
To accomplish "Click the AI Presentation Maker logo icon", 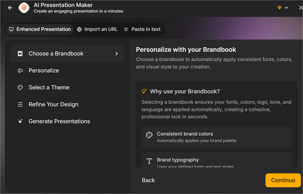I will [x=24, y=8].
